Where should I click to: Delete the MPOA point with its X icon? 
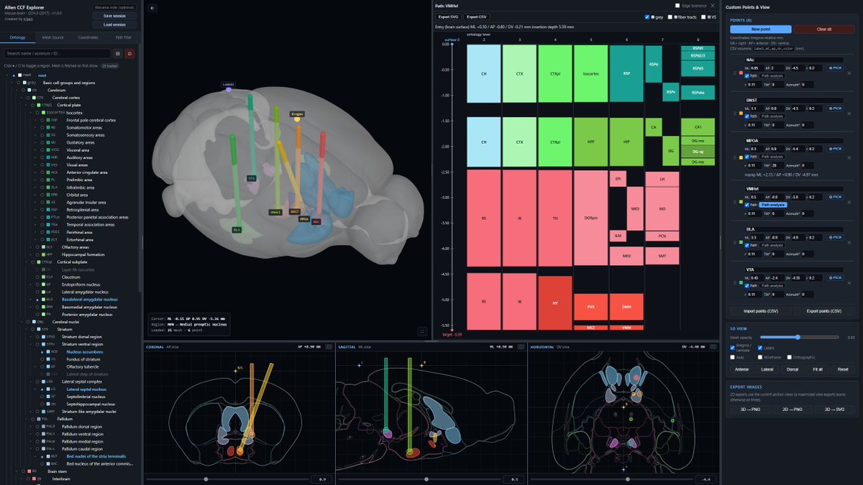(x=849, y=158)
